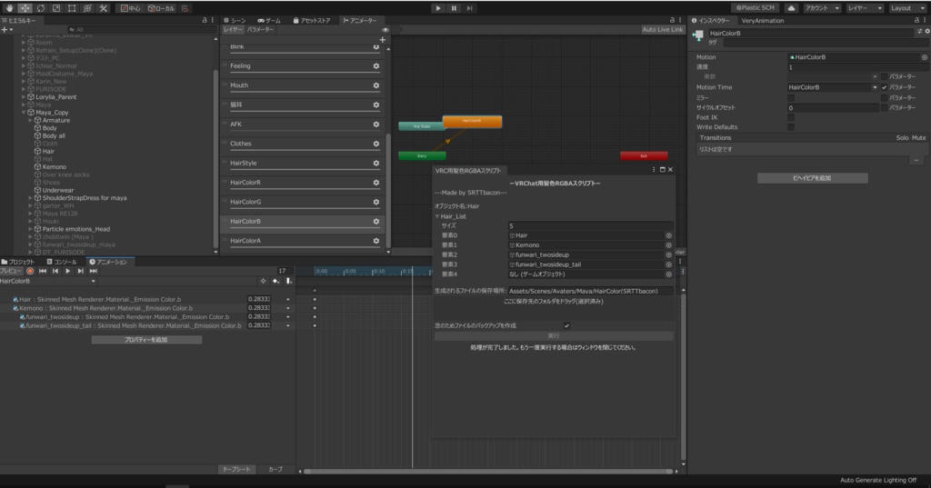Screen dimensions: 931x488
Task: Click the Add Event icon in Animation window
Action: [288, 282]
